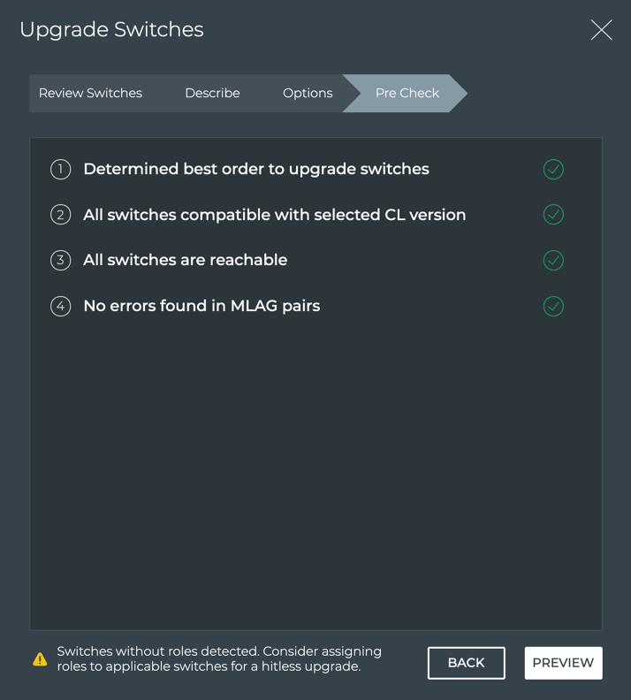Click the circled number 2 step icon
The width and height of the screenshot is (631, 700).
[x=60, y=215]
